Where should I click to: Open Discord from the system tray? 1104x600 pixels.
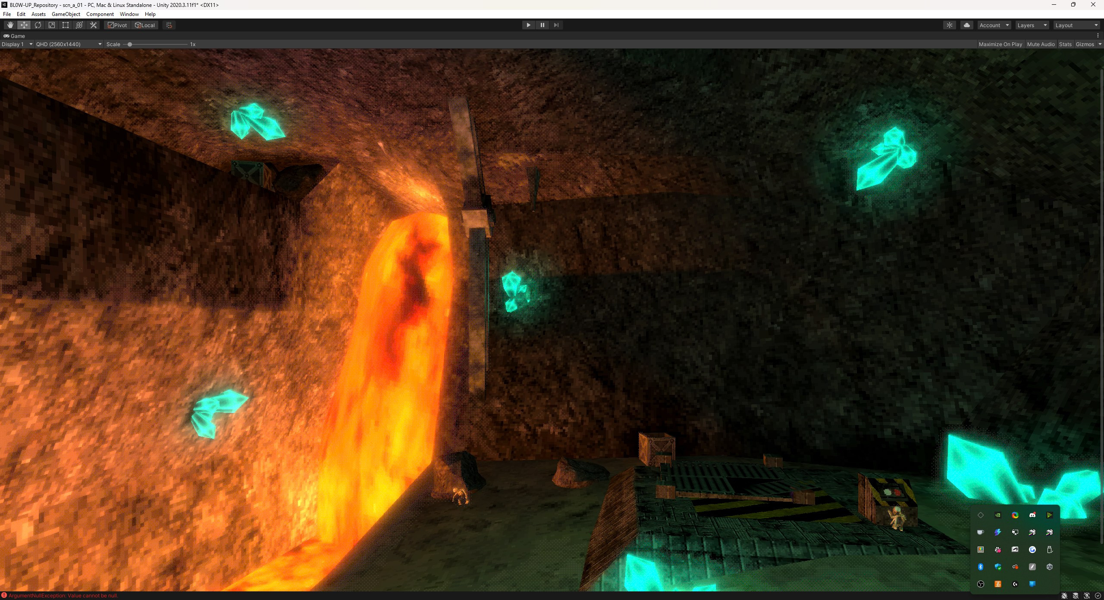point(1032,515)
